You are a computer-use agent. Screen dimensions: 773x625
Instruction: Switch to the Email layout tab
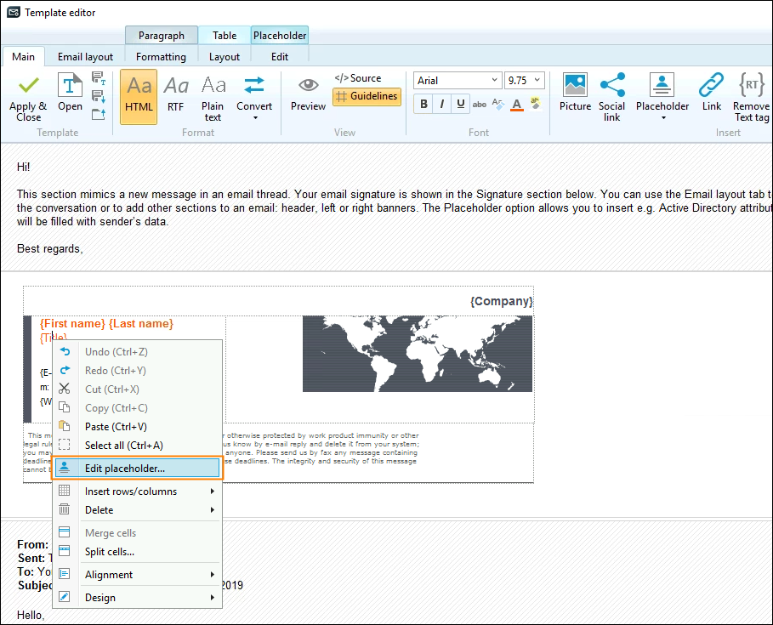pos(85,57)
